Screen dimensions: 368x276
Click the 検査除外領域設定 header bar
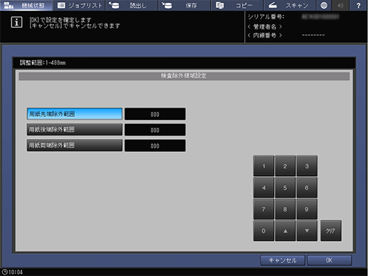184,76
